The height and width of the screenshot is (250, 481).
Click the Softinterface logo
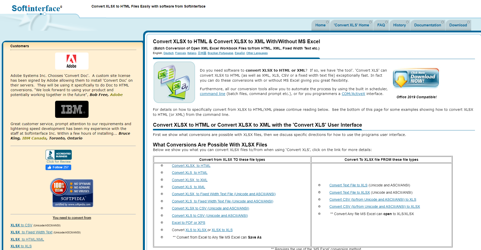[37, 9]
